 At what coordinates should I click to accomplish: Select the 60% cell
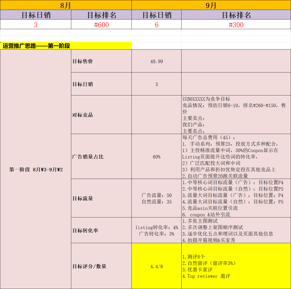click(x=157, y=156)
